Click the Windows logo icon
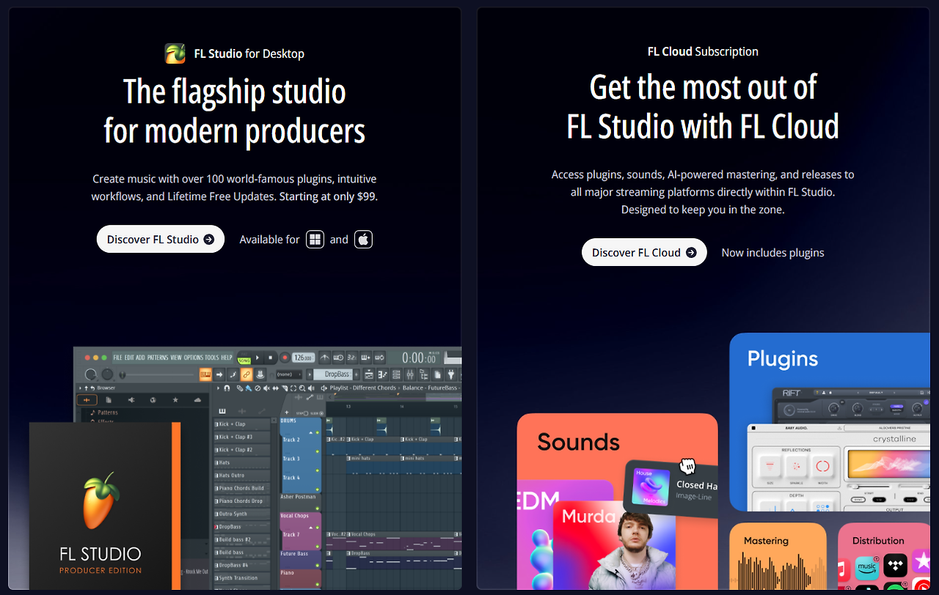 pyautogui.click(x=315, y=240)
